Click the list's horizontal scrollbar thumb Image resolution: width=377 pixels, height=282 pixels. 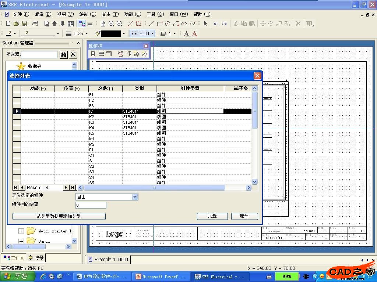[x=154, y=188]
